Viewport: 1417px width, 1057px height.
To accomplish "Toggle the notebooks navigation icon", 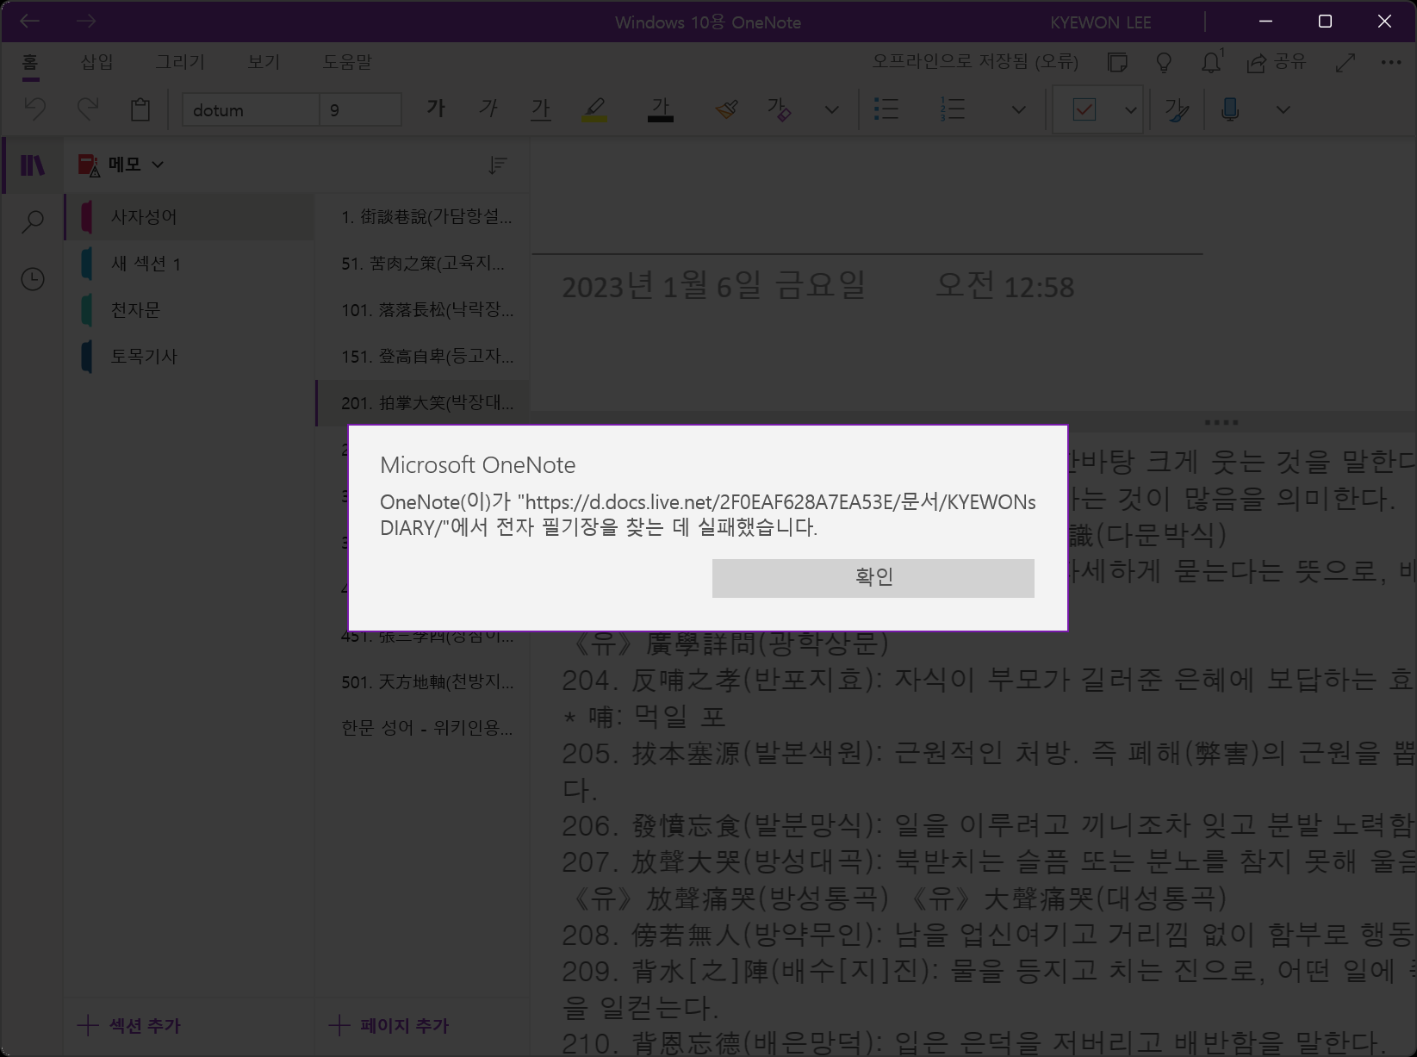I will (33, 165).
